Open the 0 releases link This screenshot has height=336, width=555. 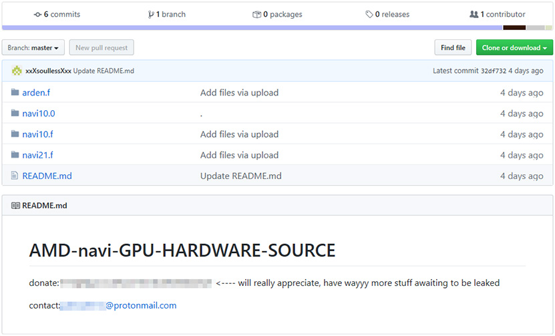387,15
